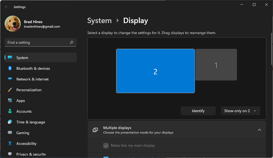Open Apps using its sidebar icon
273x158 pixels.
[x=10, y=101]
